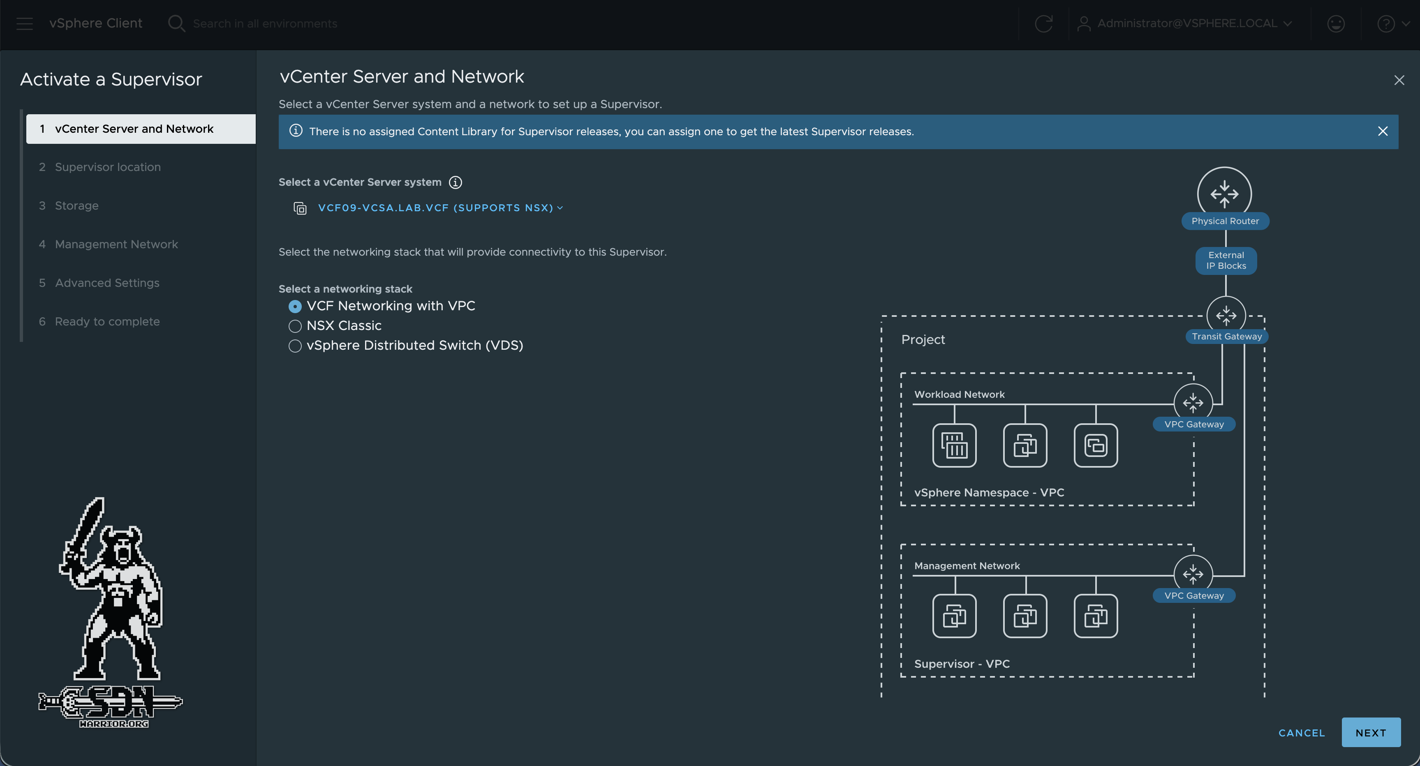
Task: Go to the Supervisor location step
Action: [x=107, y=167]
